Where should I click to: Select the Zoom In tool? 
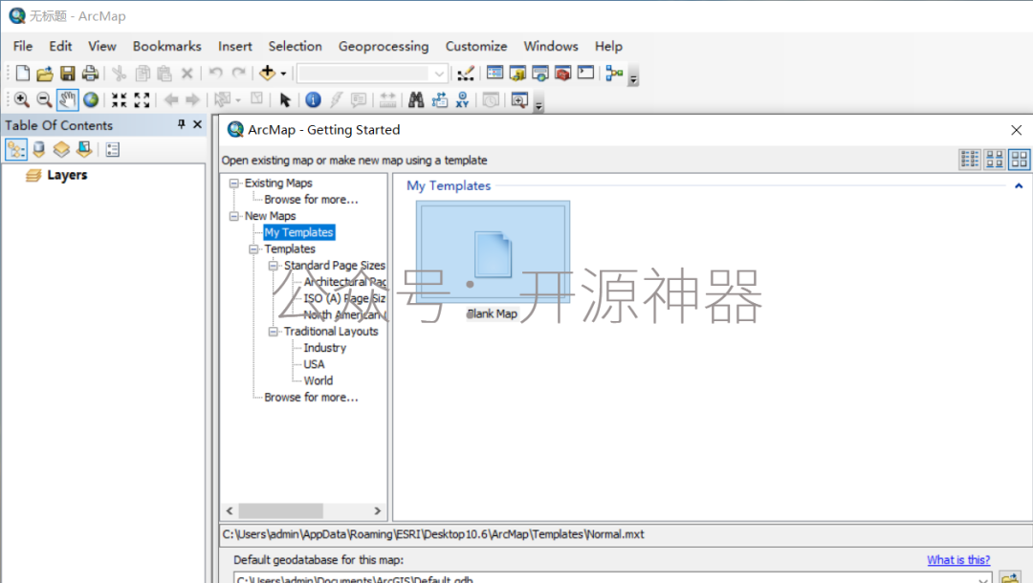21,100
